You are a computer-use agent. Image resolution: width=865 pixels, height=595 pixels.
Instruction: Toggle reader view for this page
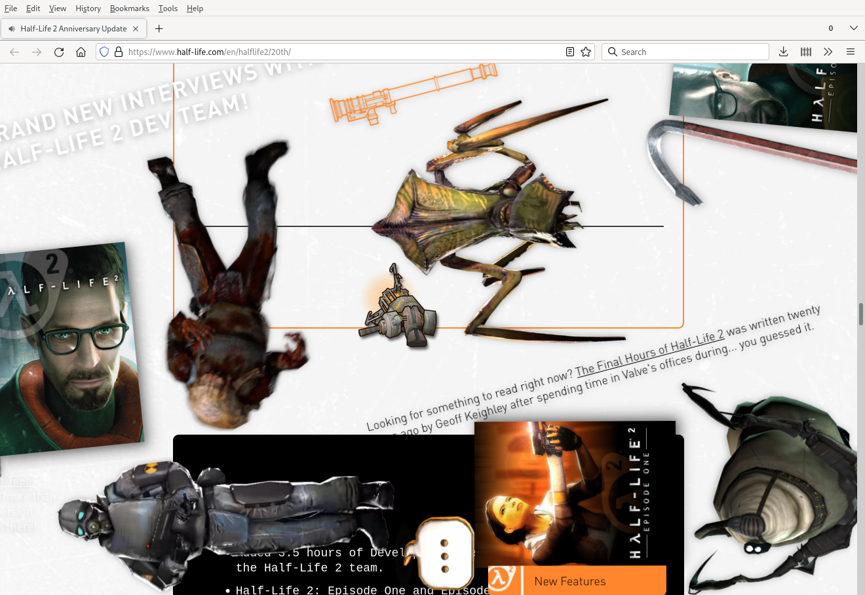(x=570, y=52)
